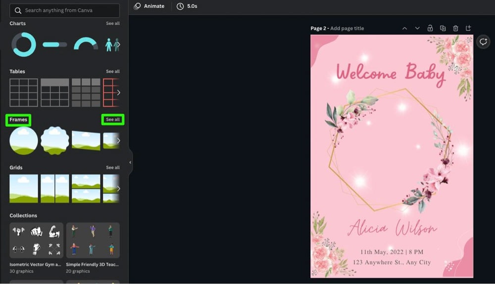Show more grid options with arrow
The width and height of the screenshot is (495, 284).
[x=118, y=189]
